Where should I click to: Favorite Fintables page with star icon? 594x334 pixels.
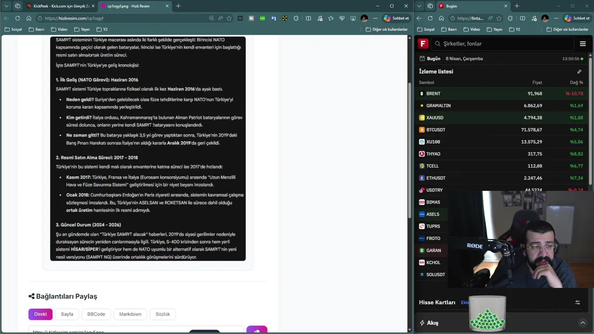pos(499,18)
